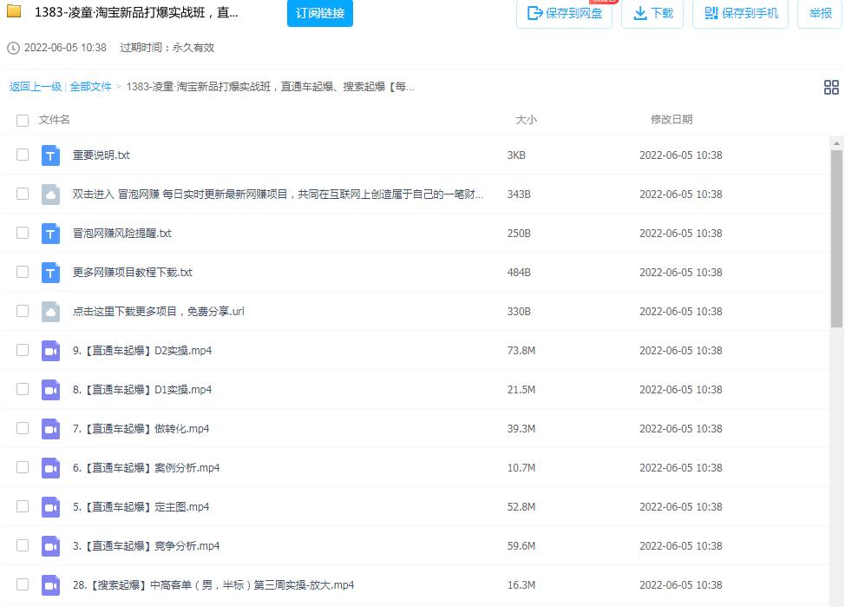The width and height of the screenshot is (845, 607).
Task: Check the box for 6.【直通车起爆】案例分析.mp4
Action: click(23, 467)
